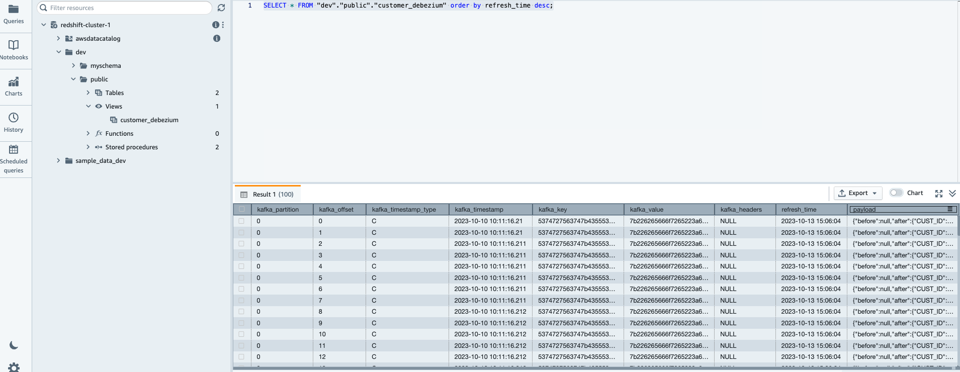Check the row with kafka_offset 4
Screen dimensions: 960x372
point(241,266)
